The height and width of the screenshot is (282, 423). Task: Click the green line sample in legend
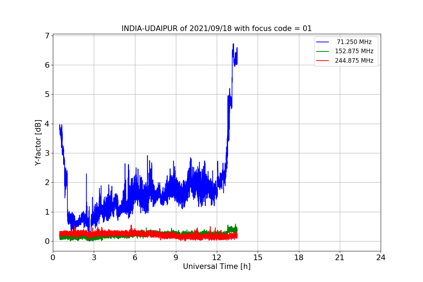(x=323, y=51)
